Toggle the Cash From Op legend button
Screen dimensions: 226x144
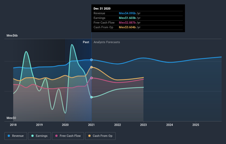tap(100, 136)
